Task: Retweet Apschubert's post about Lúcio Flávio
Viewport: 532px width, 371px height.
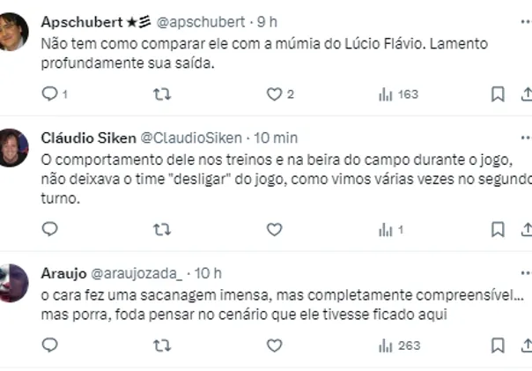Action: (x=162, y=94)
